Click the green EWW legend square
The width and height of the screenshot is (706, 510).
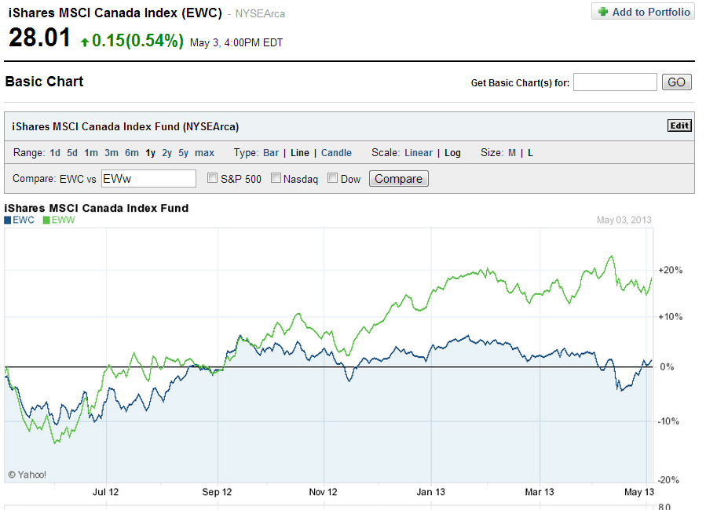pyautogui.click(x=46, y=220)
